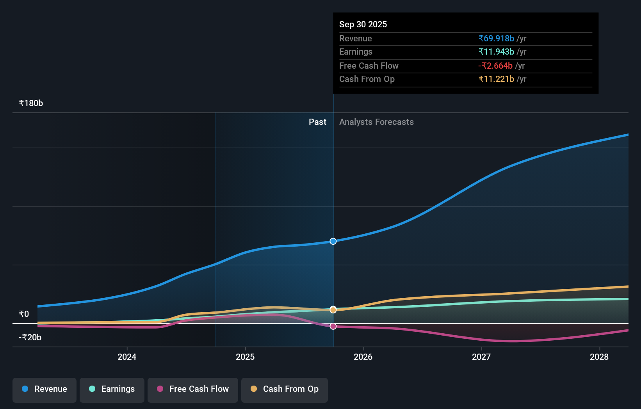
Task: Switch to the Past section of the chart
Action: pyautogui.click(x=317, y=122)
